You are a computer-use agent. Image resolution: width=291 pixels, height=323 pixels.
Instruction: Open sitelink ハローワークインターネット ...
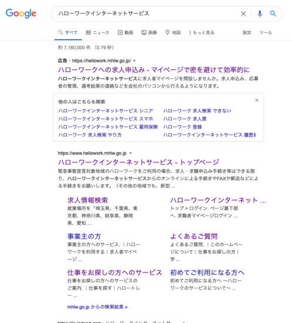218,200
